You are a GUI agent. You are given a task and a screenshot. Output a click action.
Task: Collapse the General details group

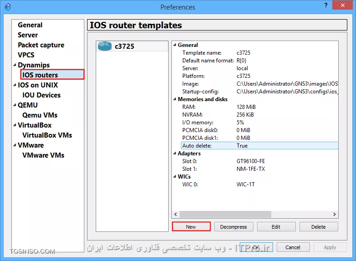coord(175,45)
